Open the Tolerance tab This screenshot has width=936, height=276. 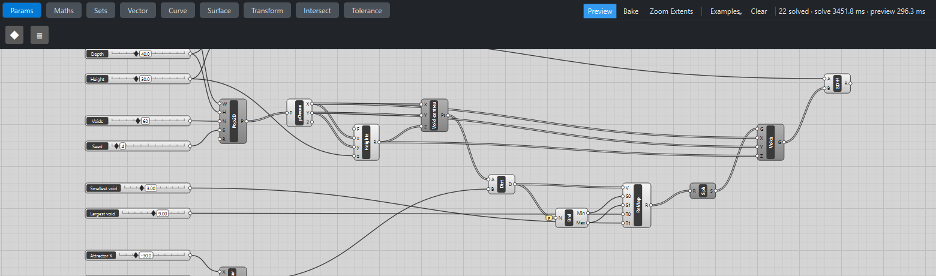coord(367,10)
